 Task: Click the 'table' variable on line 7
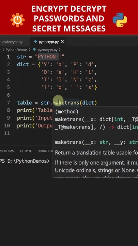point(25,103)
